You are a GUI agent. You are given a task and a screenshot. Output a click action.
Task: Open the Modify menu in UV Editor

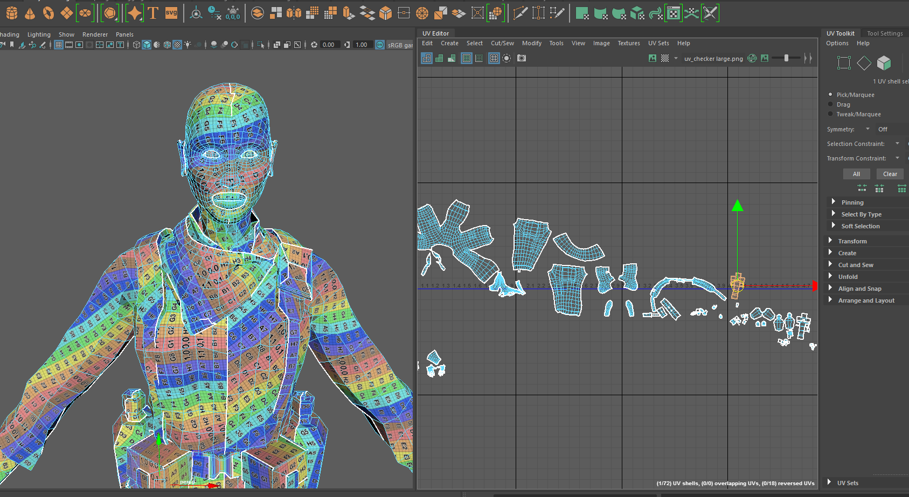tap(532, 43)
